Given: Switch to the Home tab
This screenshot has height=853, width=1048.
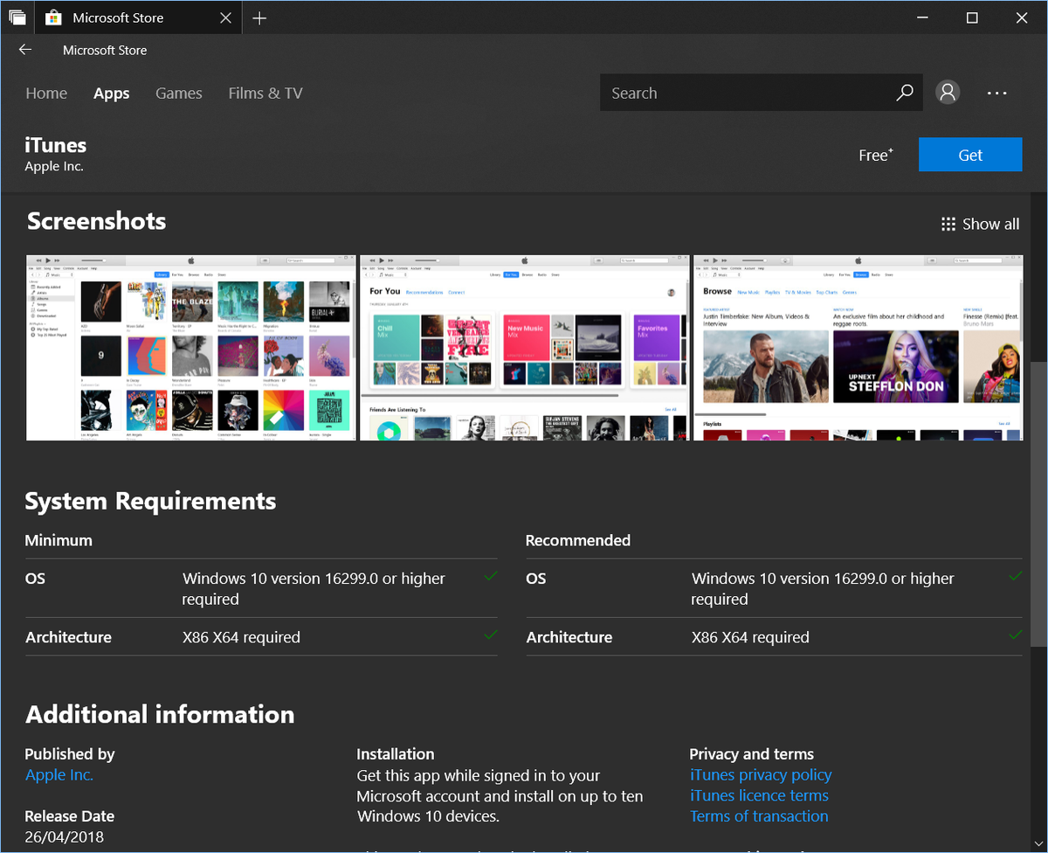Looking at the screenshot, I should coord(46,94).
